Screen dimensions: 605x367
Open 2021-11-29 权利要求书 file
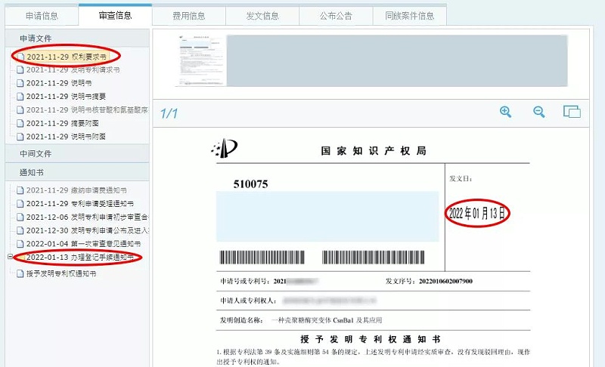click(x=66, y=57)
